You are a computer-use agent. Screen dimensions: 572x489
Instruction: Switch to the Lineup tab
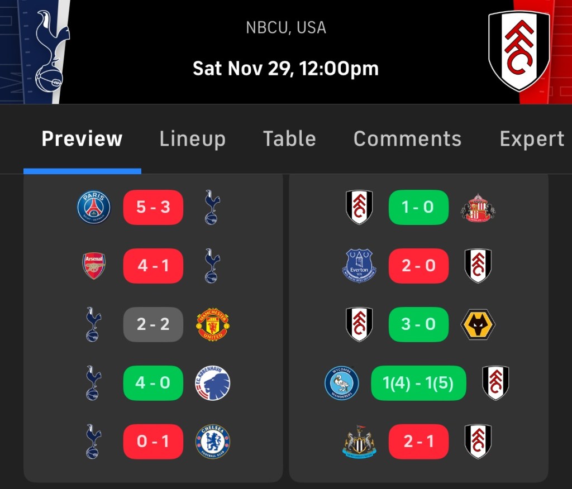[192, 139]
